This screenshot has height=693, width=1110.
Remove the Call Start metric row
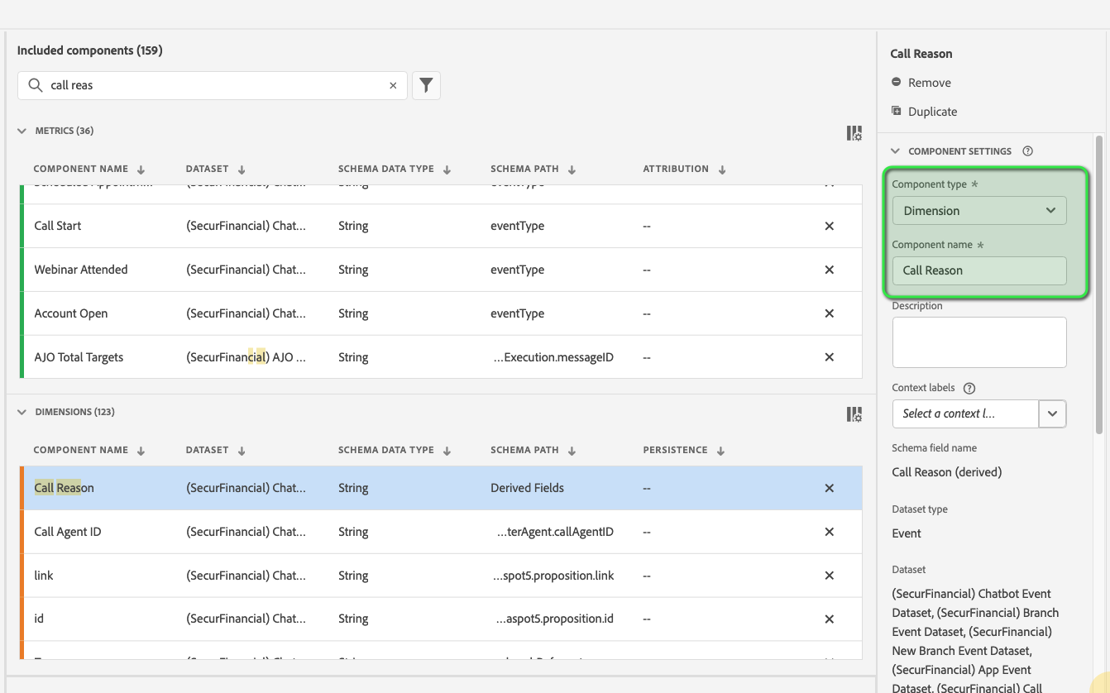(x=830, y=226)
